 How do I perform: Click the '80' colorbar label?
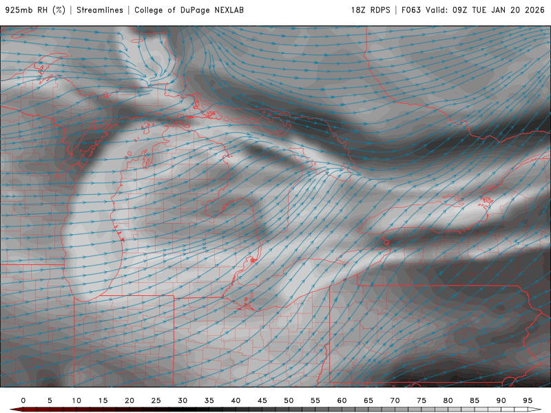tap(448, 401)
